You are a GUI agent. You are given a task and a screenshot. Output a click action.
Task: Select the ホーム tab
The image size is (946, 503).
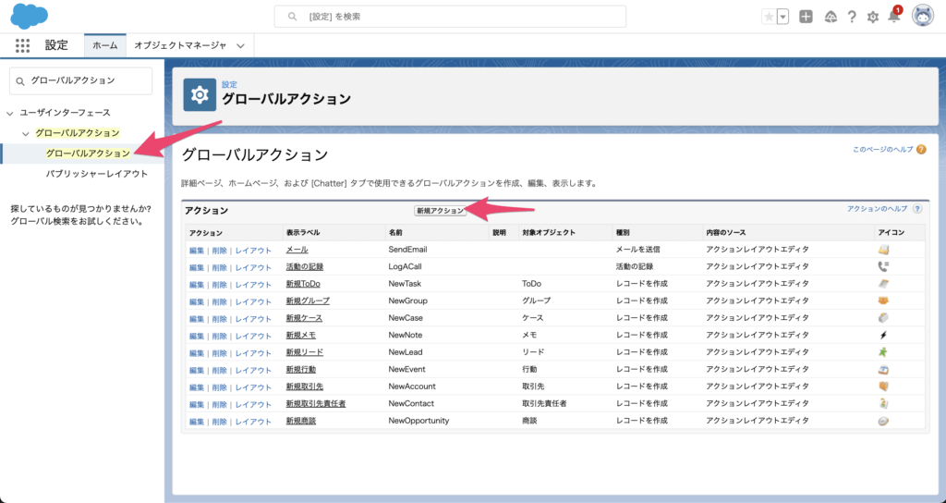(x=104, y=45)
